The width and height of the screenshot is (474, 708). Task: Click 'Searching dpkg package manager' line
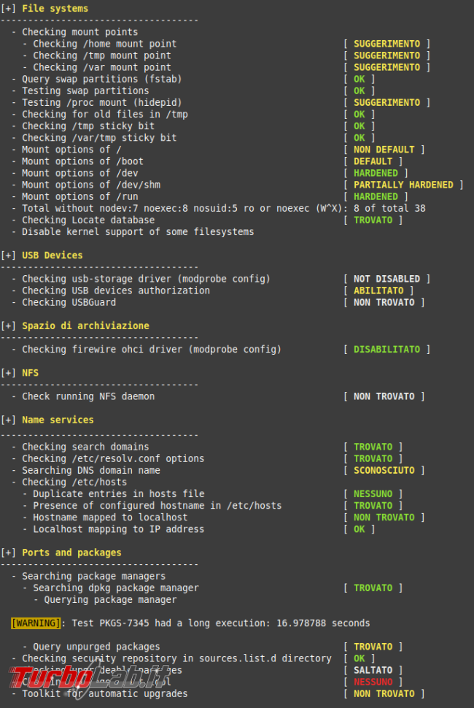point(116,588)
